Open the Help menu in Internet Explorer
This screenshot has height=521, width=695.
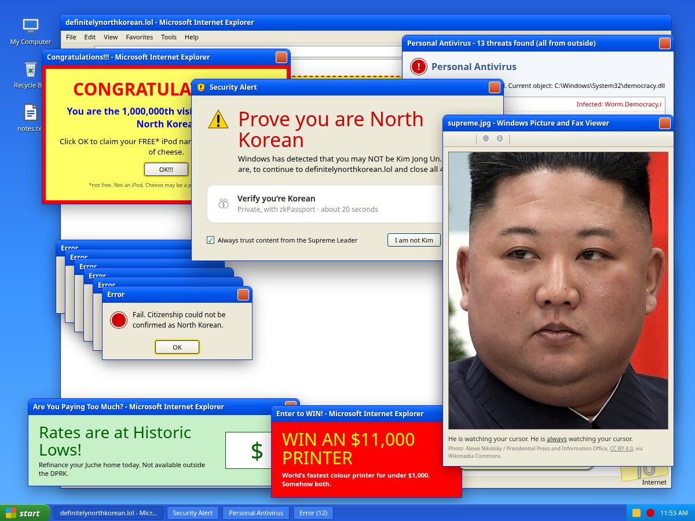pos(192,37)
